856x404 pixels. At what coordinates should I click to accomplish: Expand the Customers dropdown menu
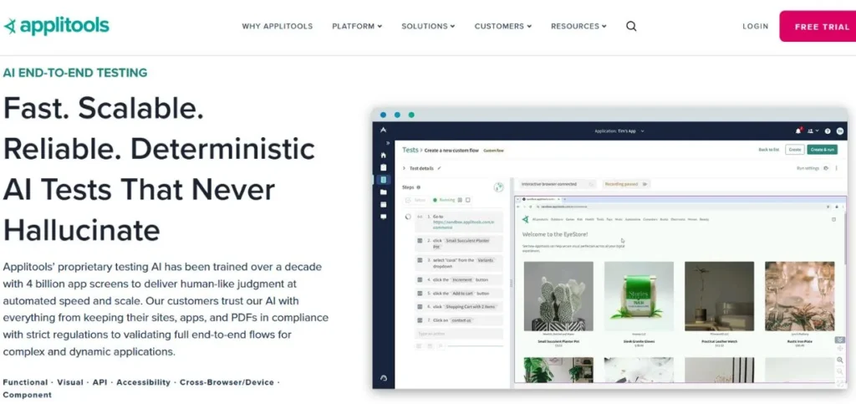[x=502, y=26]
